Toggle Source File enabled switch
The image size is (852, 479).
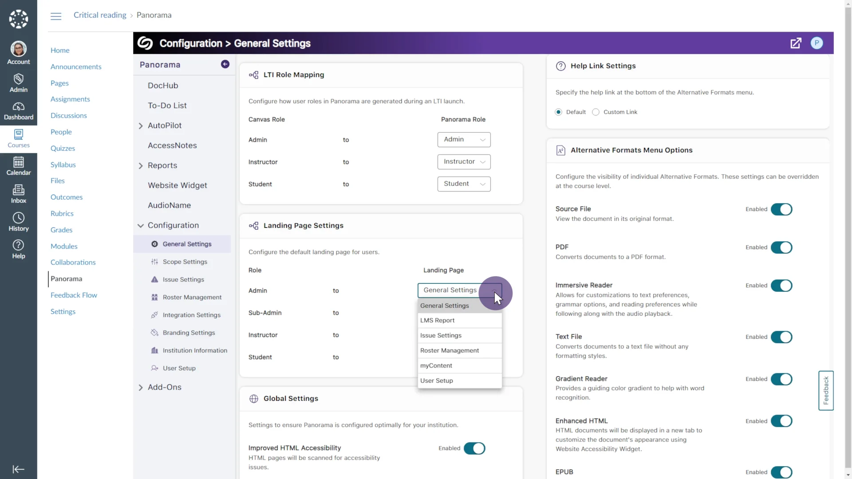pos(781,209)
